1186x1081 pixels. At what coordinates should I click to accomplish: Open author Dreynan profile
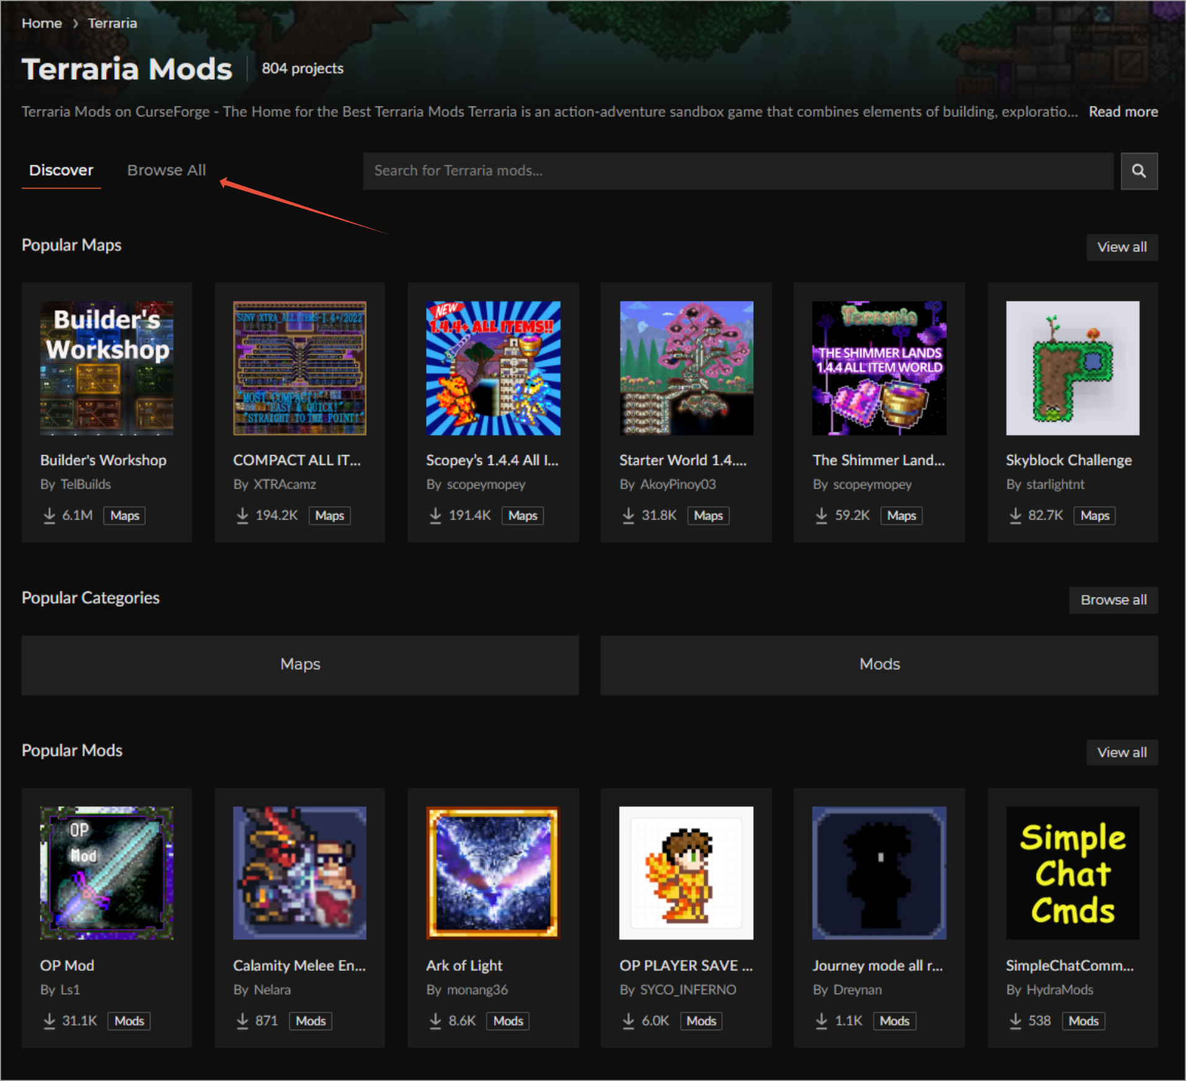pyautogui.click(x=857, y=989)
